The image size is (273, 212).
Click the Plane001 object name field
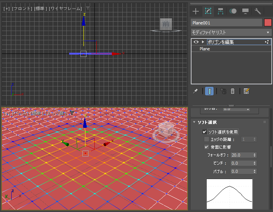tap(226, 23)
